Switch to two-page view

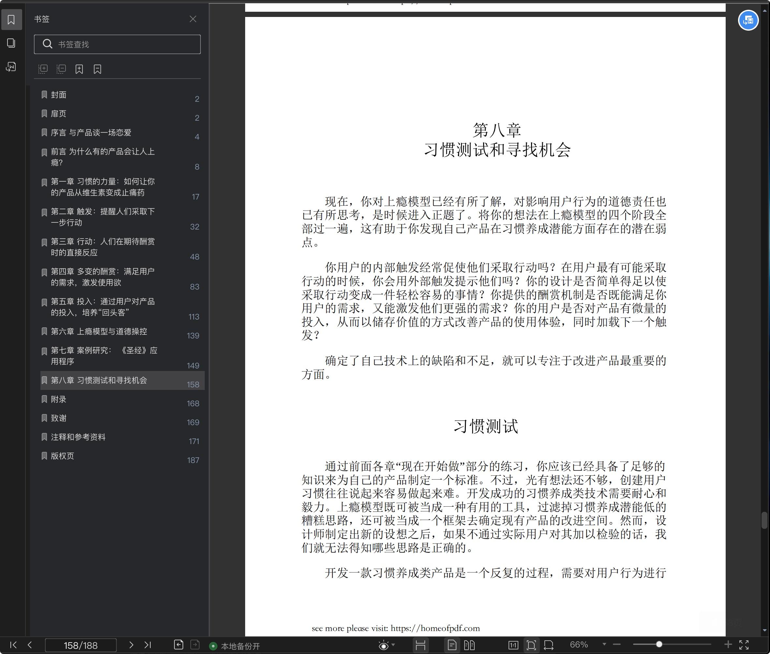[469, 646]
